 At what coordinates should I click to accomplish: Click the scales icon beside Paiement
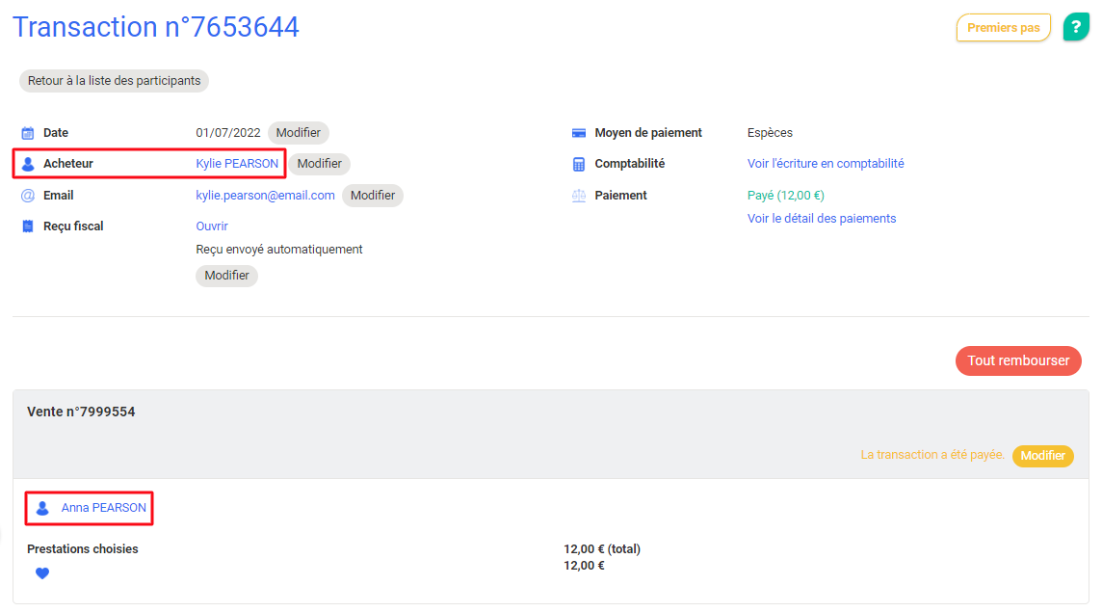click(578, 196)
